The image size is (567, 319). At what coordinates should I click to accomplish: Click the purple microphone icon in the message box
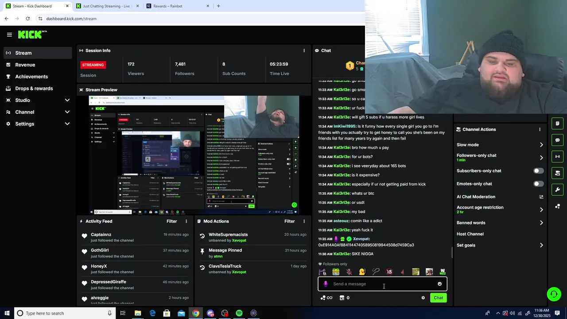click(326, 284)
